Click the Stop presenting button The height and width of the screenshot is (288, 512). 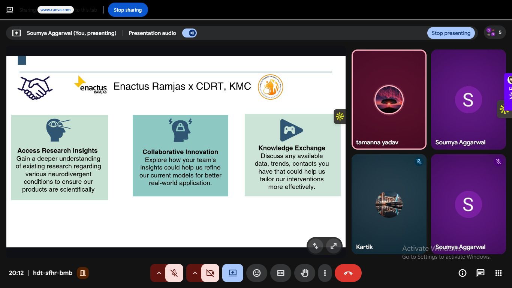click(451, 33)
